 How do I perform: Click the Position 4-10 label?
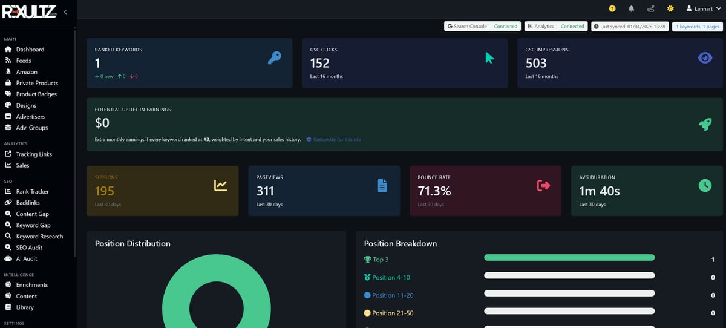pyautogui.click(x=387, y=277)
